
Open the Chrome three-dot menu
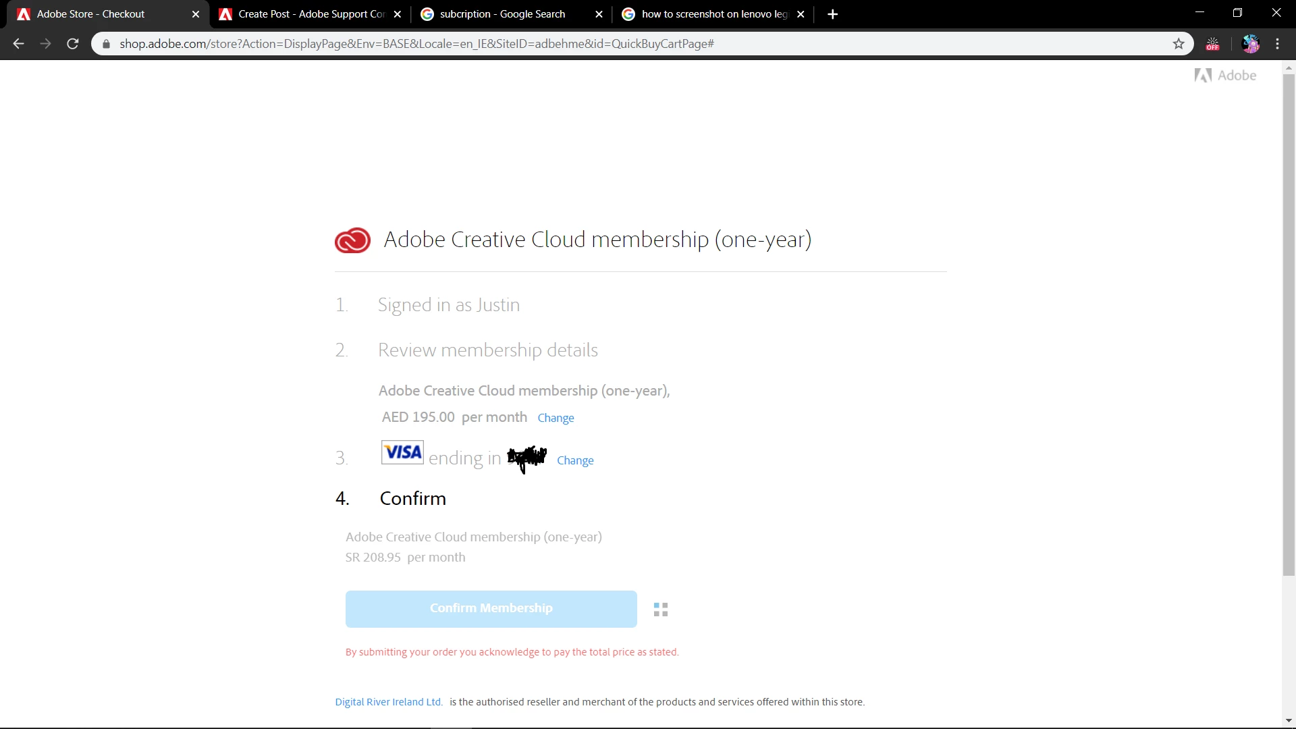[x=1278, y=44]
